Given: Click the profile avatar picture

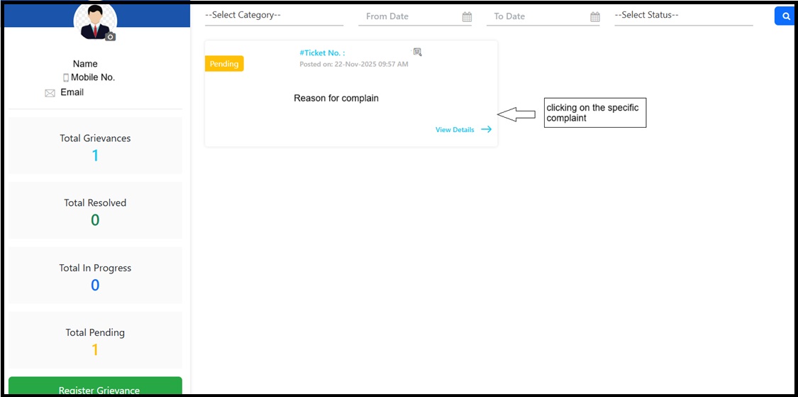Looking at the screenshot, I should tap(95, 21).
